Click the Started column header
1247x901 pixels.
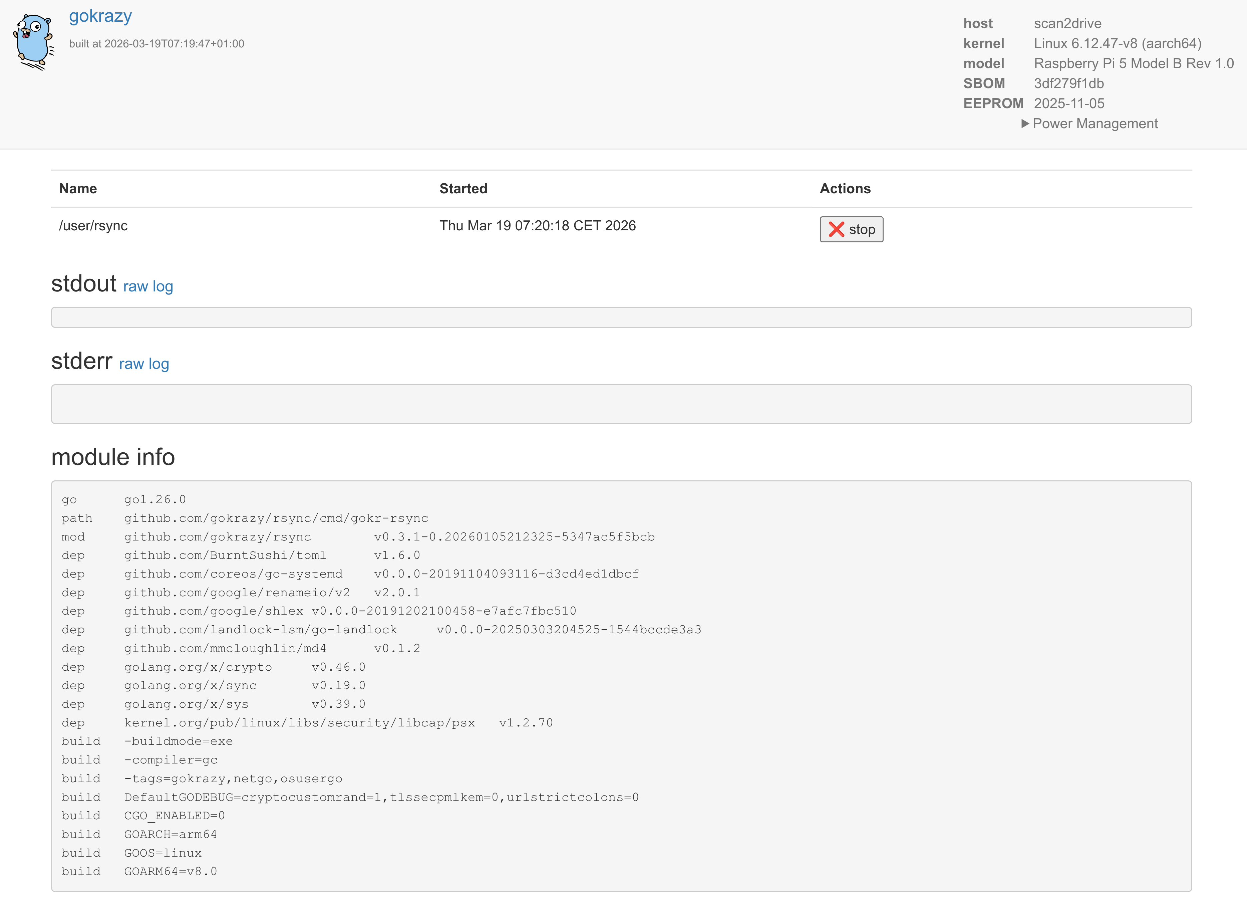(x=463, y=189)
